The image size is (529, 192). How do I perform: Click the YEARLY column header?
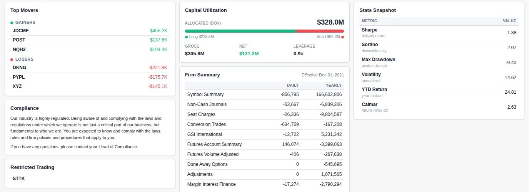tap(334, 85)
